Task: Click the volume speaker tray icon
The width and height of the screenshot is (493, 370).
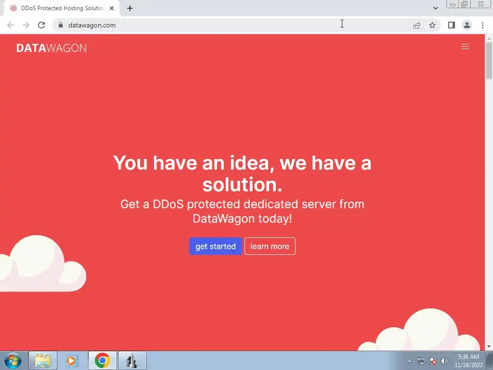Action: [444, 361]
